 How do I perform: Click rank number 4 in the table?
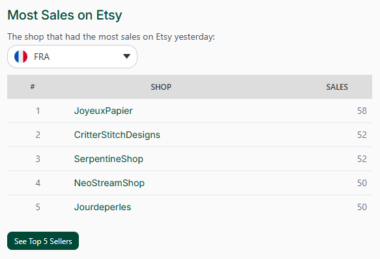pos(38,183)
